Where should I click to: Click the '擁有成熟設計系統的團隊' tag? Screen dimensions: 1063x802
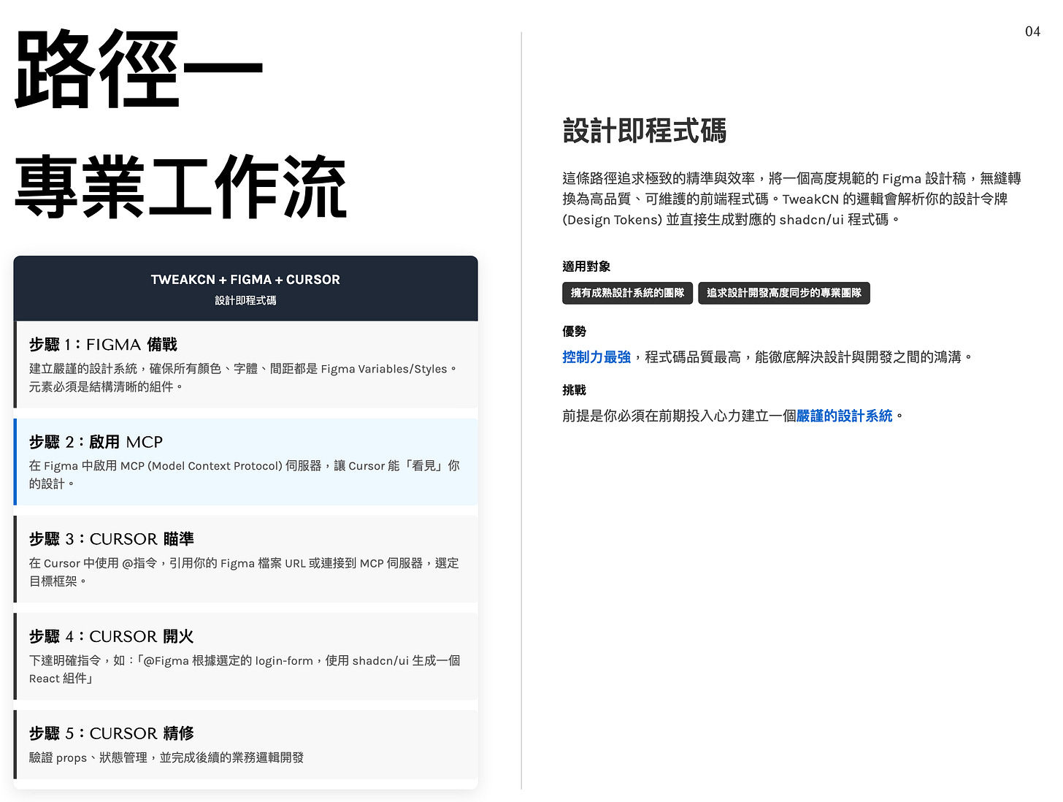point(627,293)
